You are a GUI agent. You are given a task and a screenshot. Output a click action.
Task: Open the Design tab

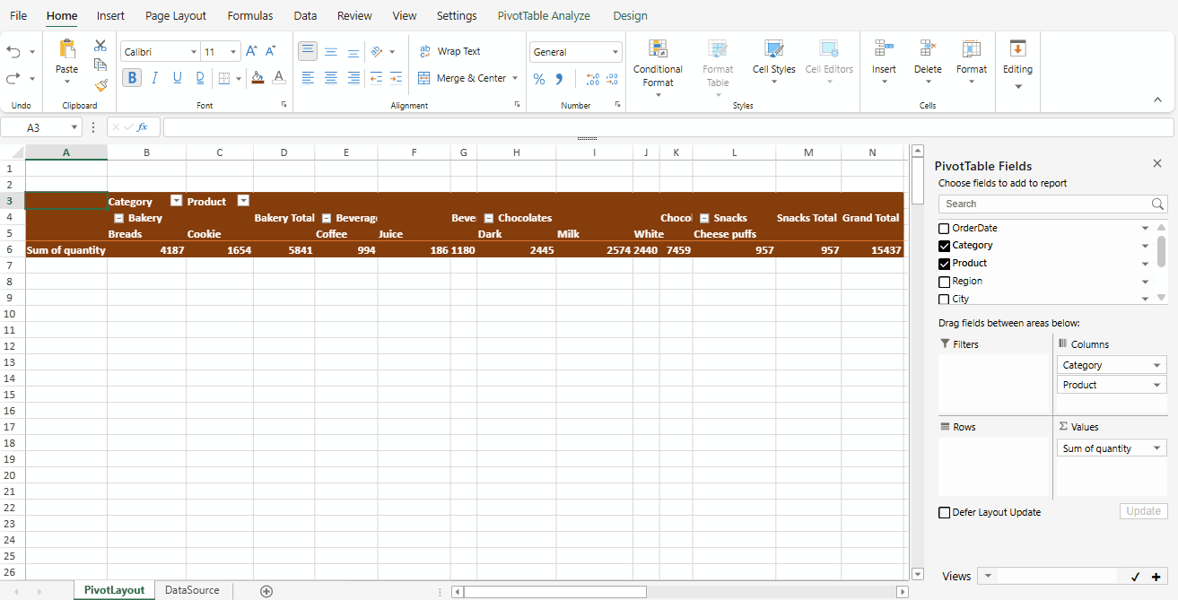coord(630,15)
